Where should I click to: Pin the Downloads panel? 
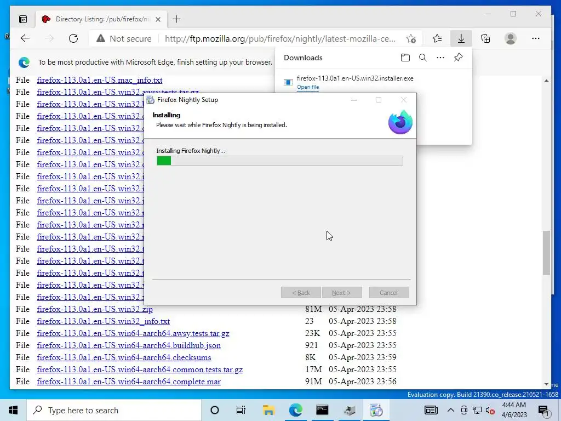pyautogui.click(x=459, y=58)
